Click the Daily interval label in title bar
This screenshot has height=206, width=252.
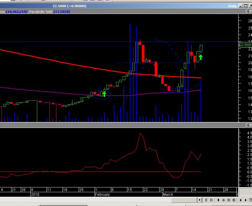coord(232,6)
